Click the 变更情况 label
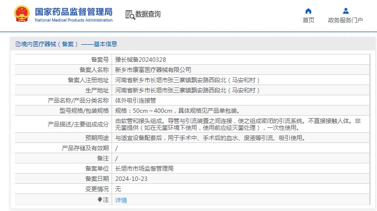This screenshot has width=377, height=211. click(97, 189)
